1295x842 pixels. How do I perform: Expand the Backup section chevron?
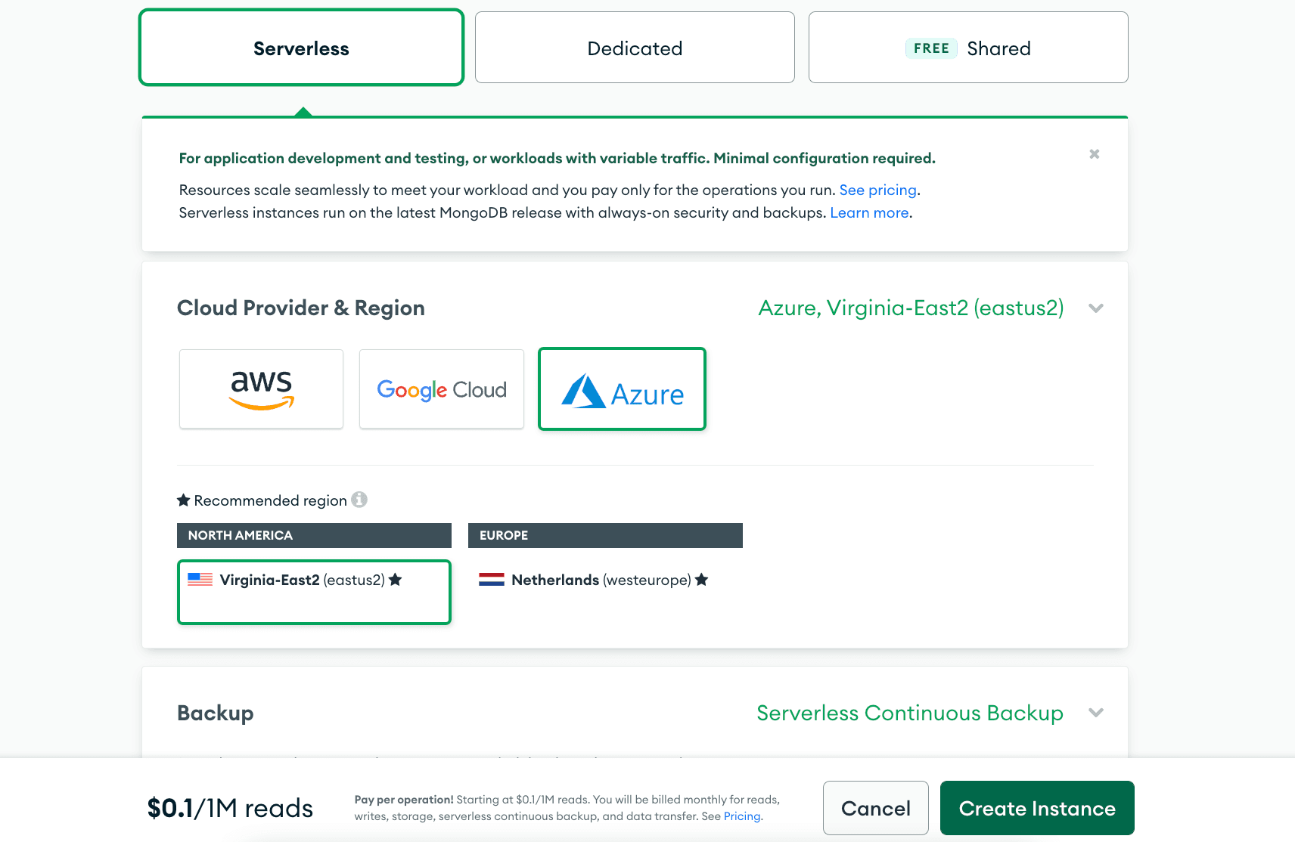(1095, 713)
